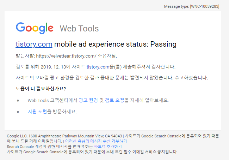Click the '을 방문하세요.' text after 지원 포럼
Viewport: 229px width, 160px height.
[x=62, y=112]
